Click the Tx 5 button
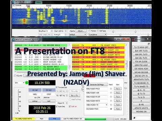Viewport: 162px width, 121px height. pyautogui.click(x=118, y=105)
